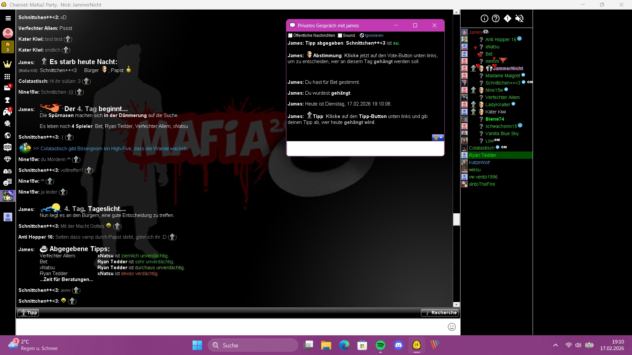Open the emoji dropdown in the private chat
This screenshot has height=355, width=632.
click(438, 138)
